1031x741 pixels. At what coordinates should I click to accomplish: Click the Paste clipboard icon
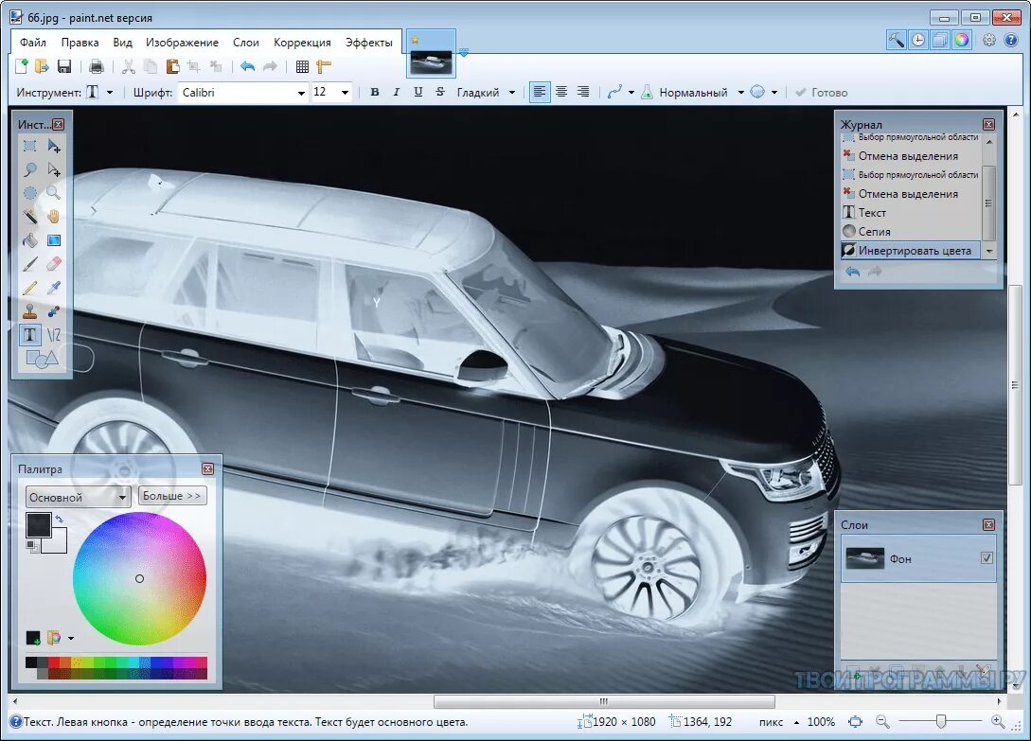click(172, 66)
